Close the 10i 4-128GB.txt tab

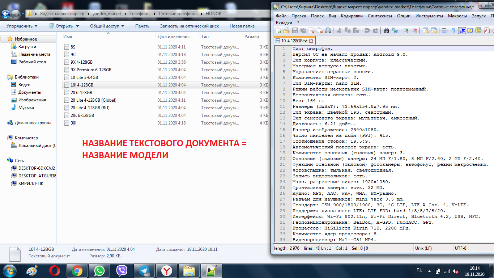click(x=311, y=41)
